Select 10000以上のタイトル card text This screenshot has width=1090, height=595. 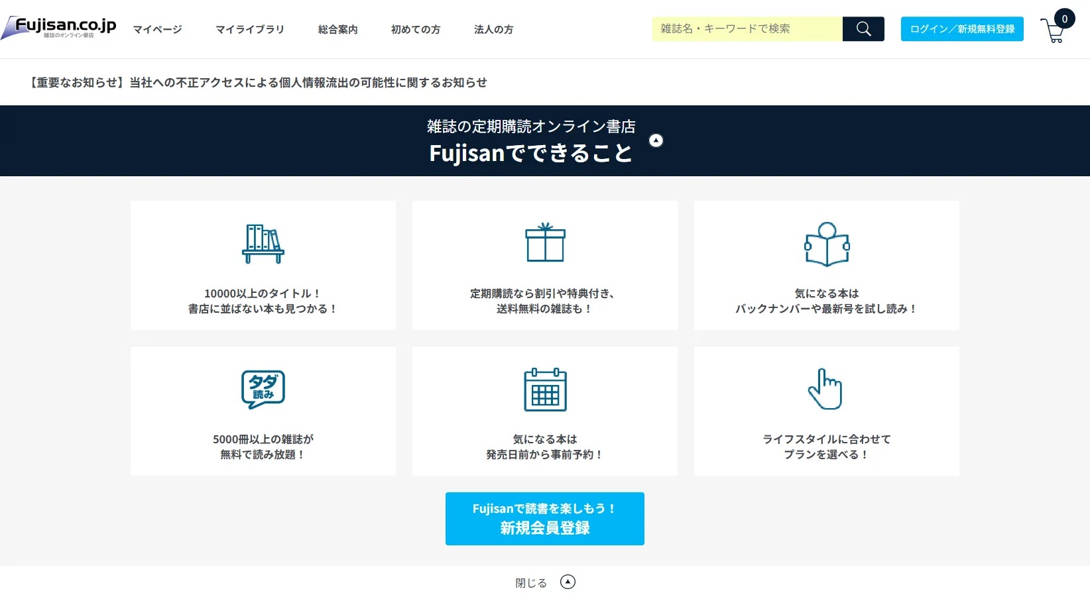point(263,301)
